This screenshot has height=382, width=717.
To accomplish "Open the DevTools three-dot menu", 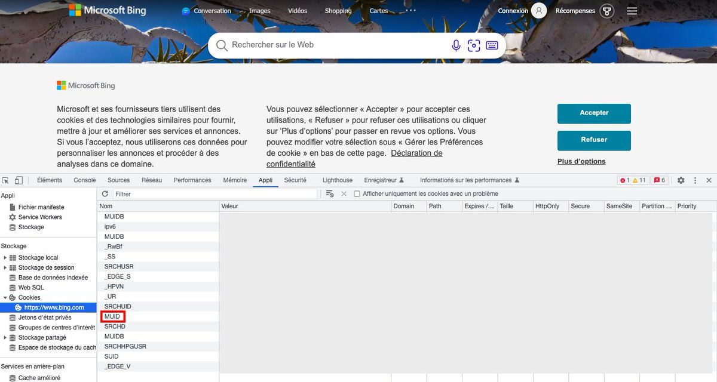I will tap(695, 180).
